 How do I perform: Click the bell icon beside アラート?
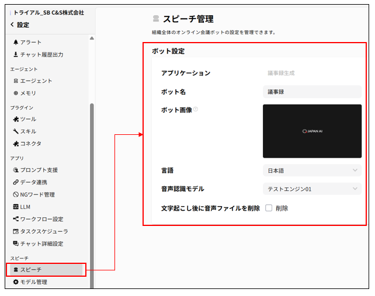pos(16,42)
